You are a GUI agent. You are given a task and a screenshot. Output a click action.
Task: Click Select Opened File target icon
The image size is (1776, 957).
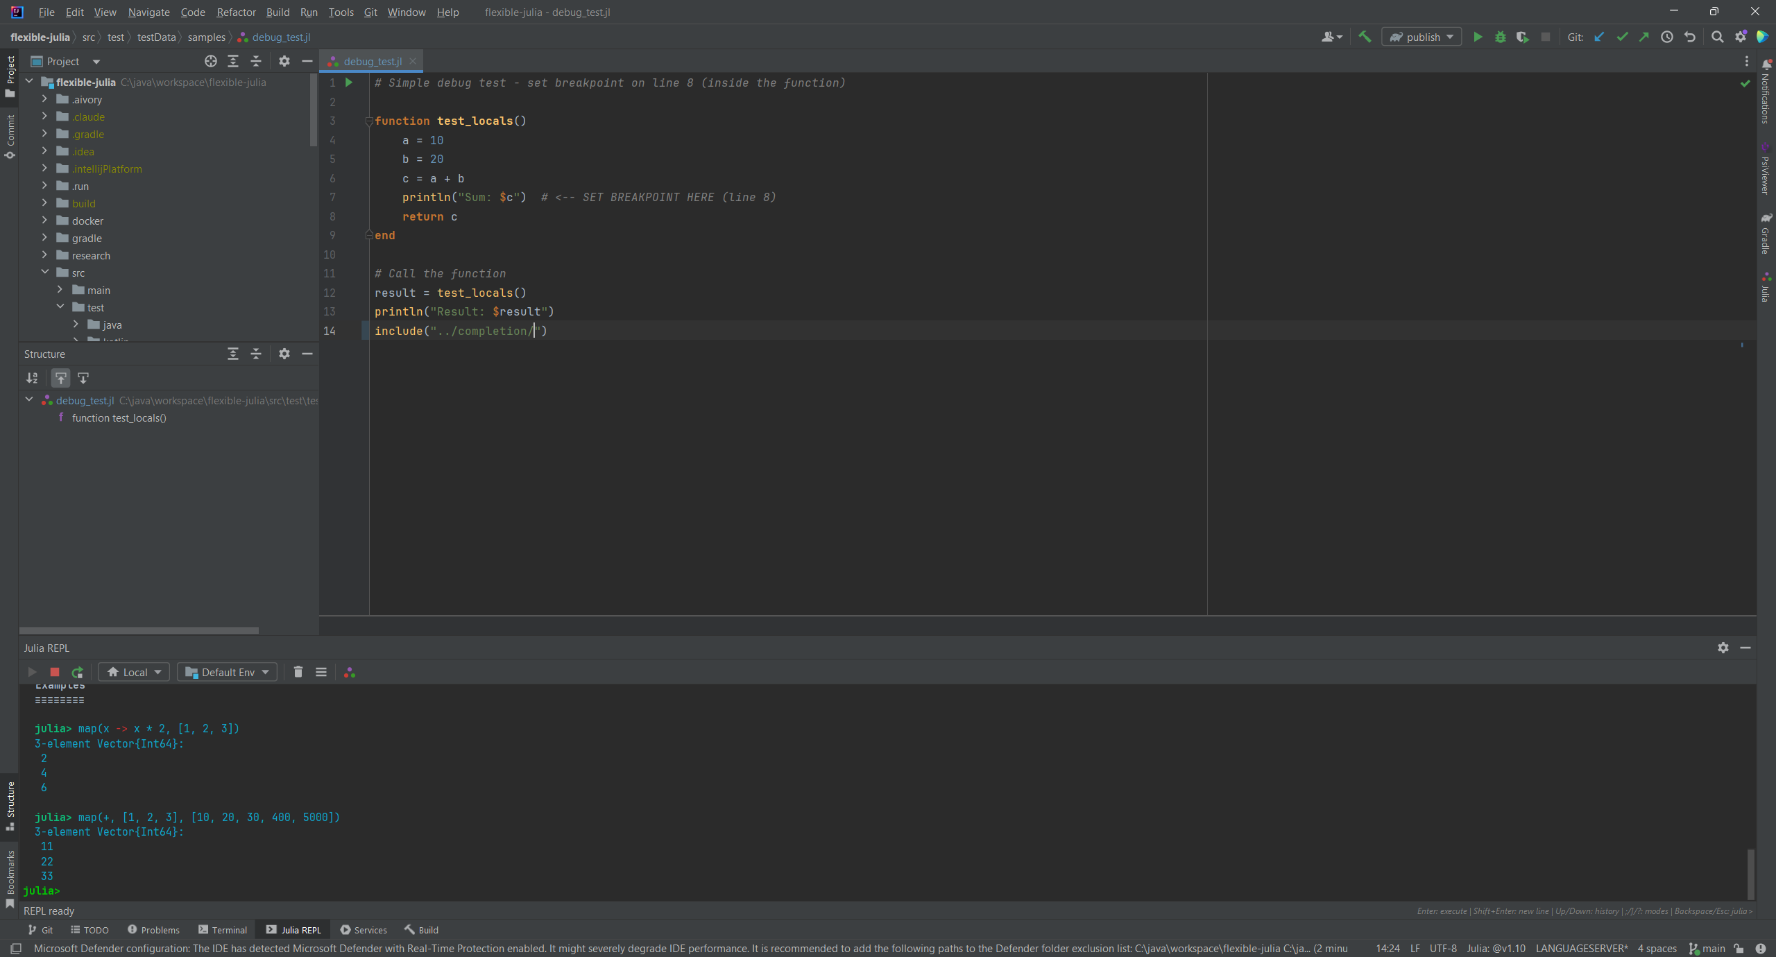point(211,62)
